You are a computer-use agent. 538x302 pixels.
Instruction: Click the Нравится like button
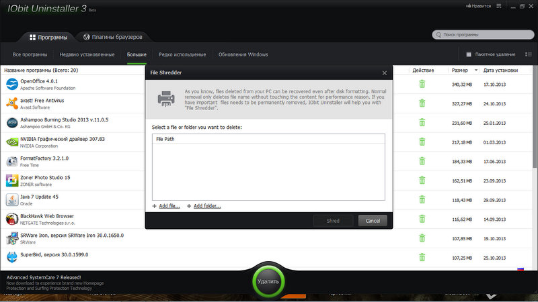tap(478, 6)
